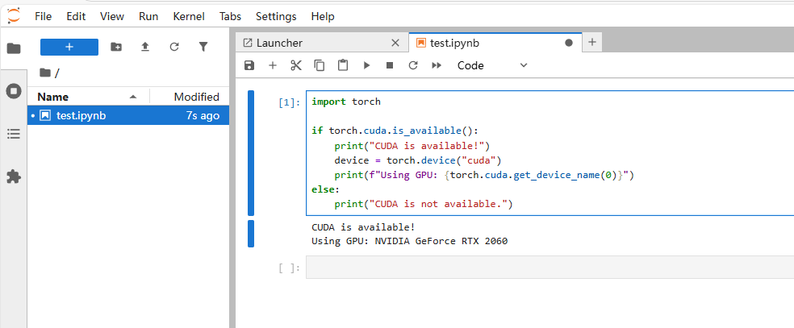Open the Run menu
The width and height of the screenshot is (794, 328).
[x=148, y=16]
